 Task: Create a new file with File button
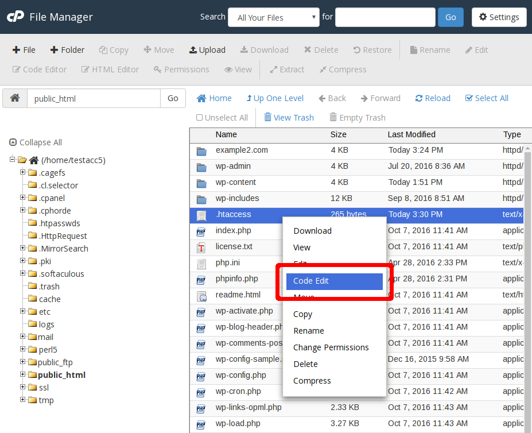point(24,50)
